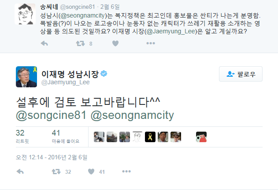The height and width of the screenshot is (190, 278).
Task: Reply to the songcine81 tweet
Action: point(44,43)
